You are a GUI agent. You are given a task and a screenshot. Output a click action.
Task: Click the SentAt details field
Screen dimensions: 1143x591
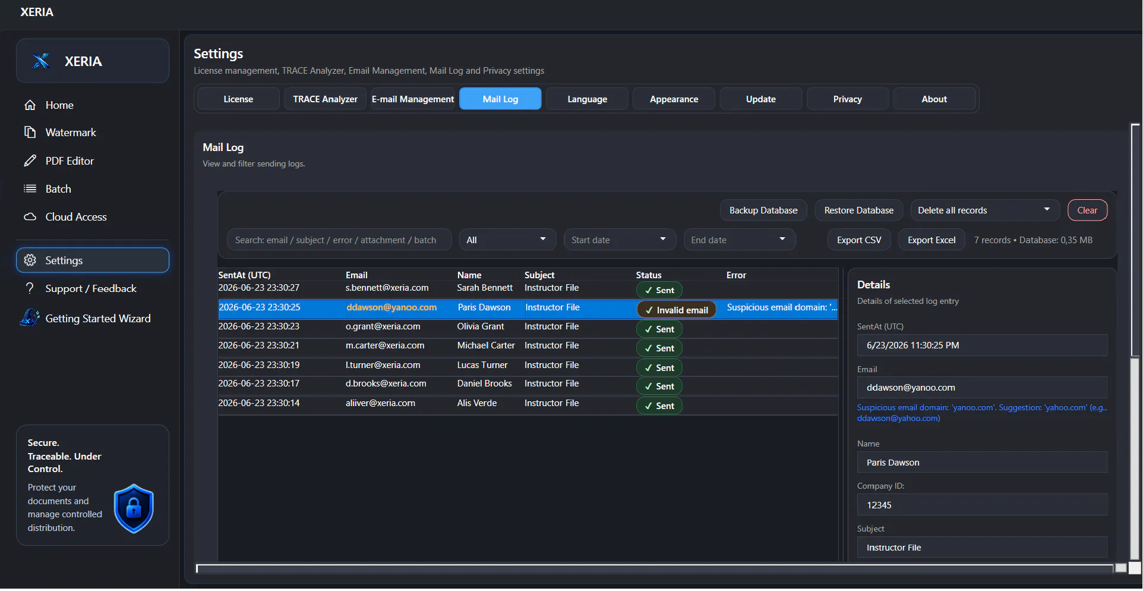click(982, 345)
